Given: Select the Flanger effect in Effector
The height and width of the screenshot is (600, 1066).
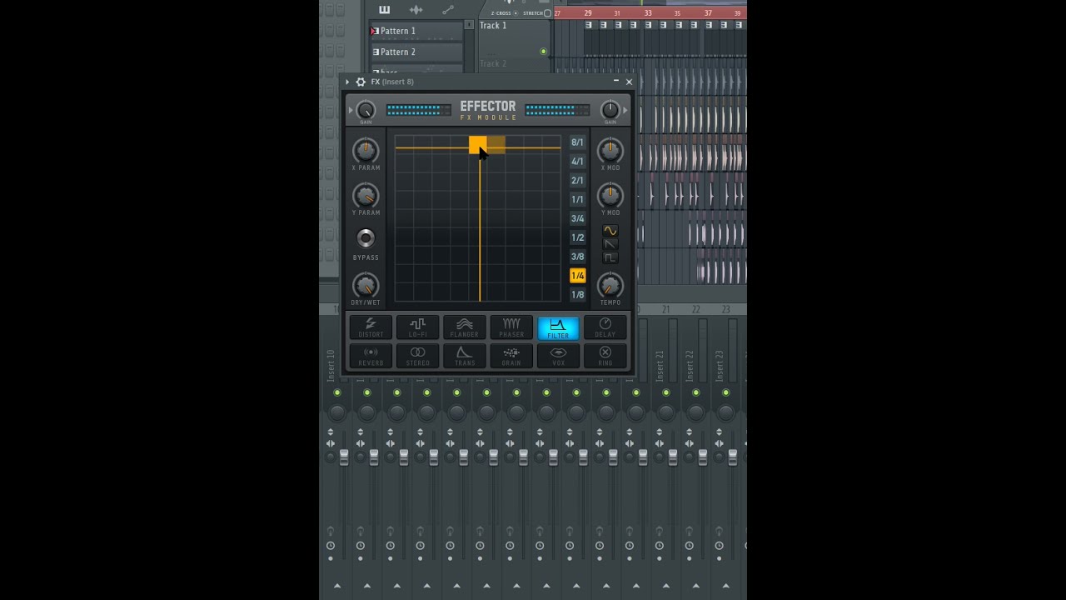Looking at the screenshot, I should point(465,327).
